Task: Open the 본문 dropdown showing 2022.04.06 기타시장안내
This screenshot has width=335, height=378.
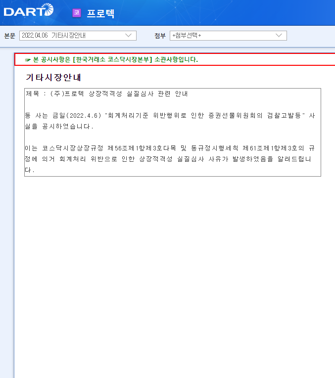Action: click(78, 36)
